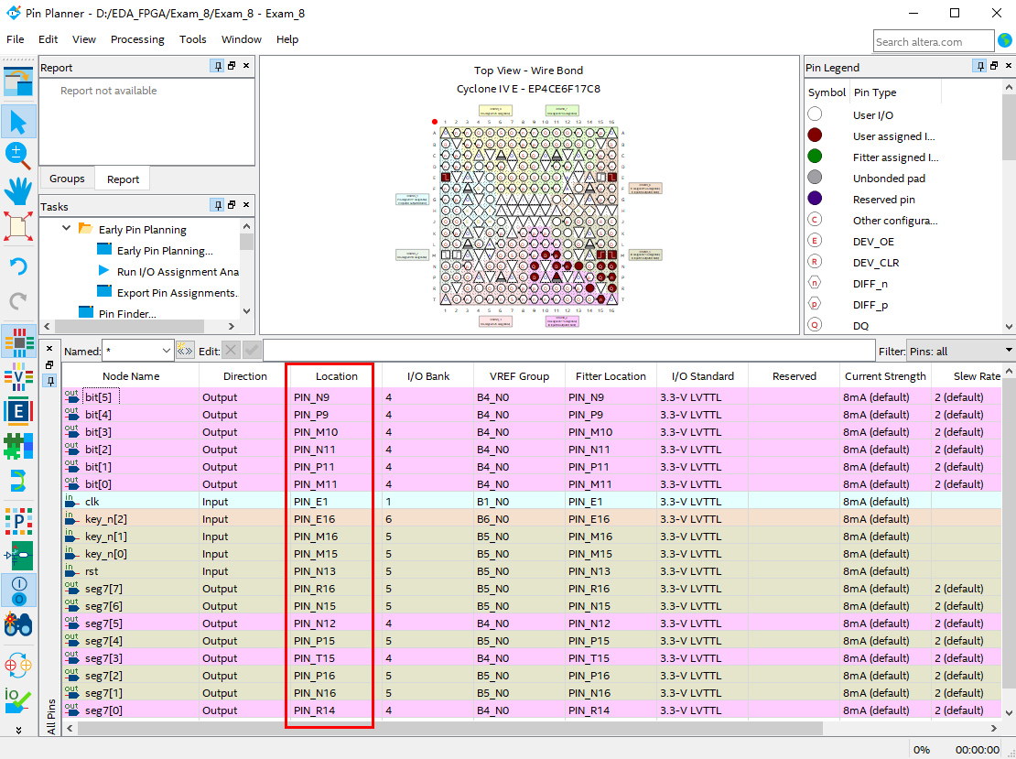Select the seg7[0] node name cell
Viewport: 1016px width, 759px height.
[x=131, y=710]
